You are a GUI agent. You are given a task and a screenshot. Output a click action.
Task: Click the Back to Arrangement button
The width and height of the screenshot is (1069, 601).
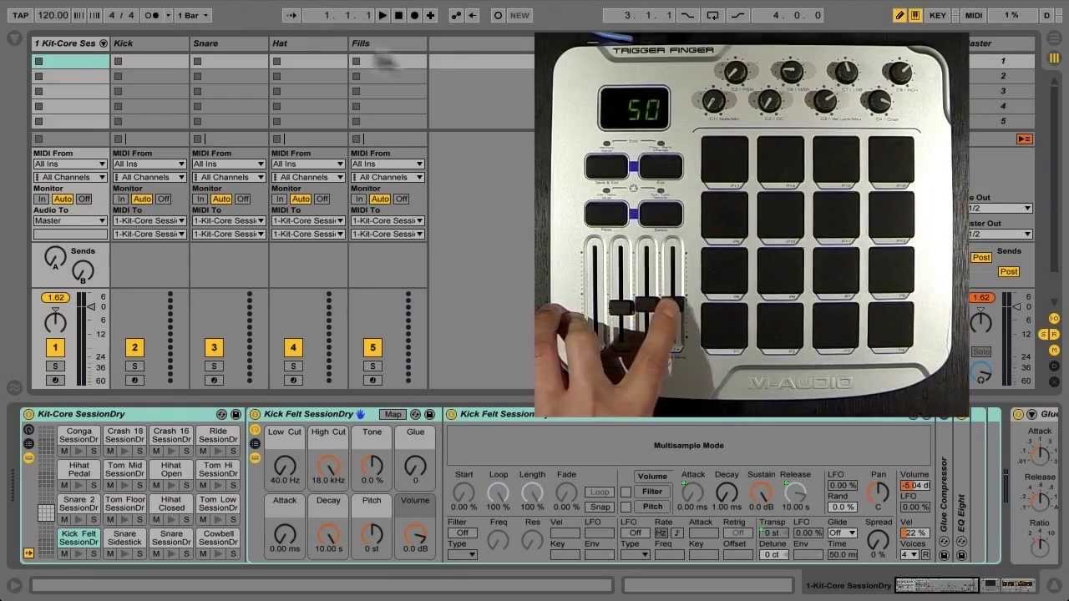[1024, 139]
